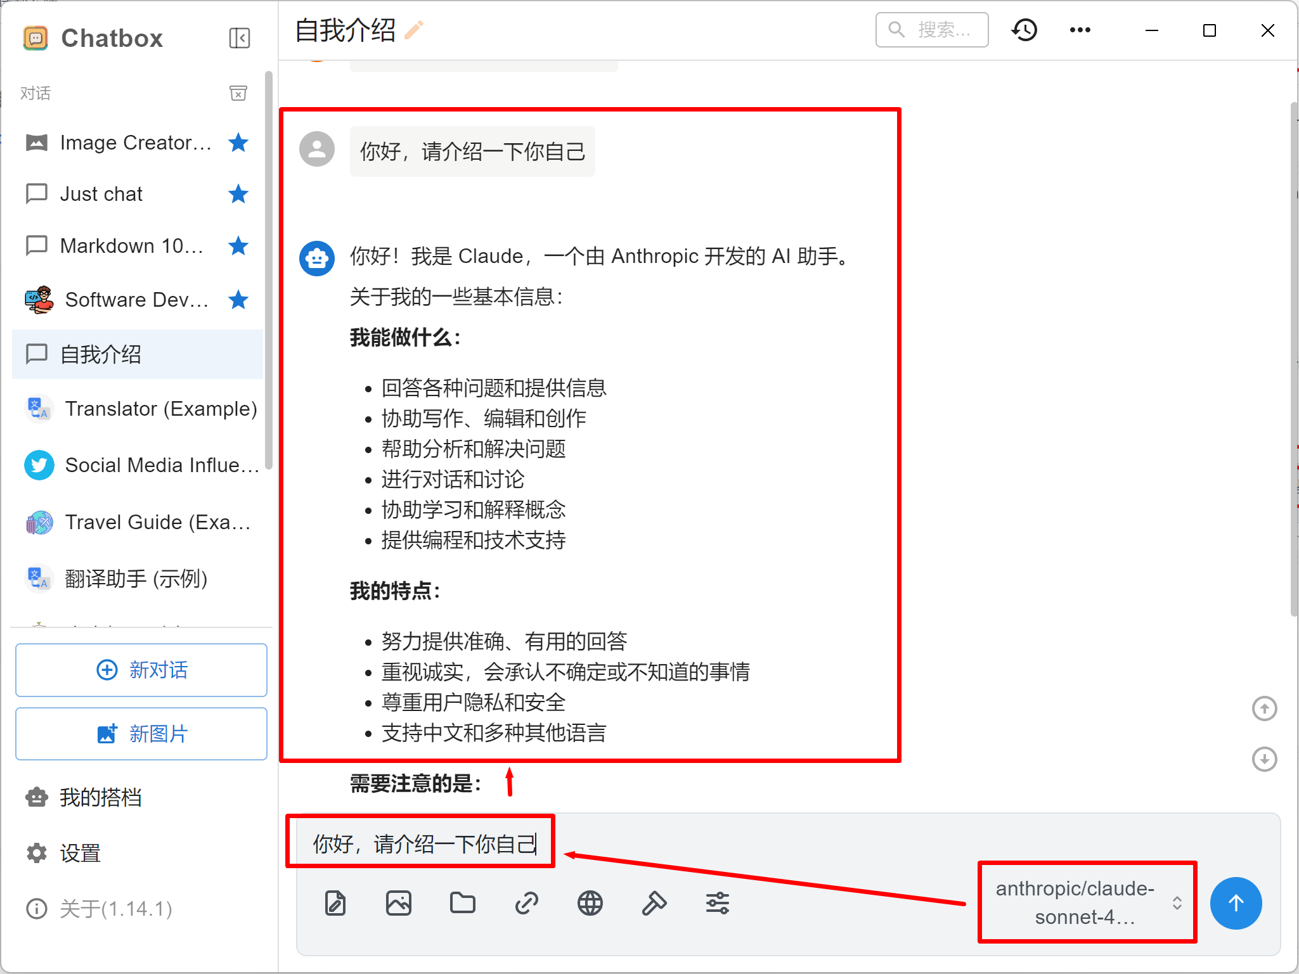
Task: Click the attach image icon
Action: 399,903
